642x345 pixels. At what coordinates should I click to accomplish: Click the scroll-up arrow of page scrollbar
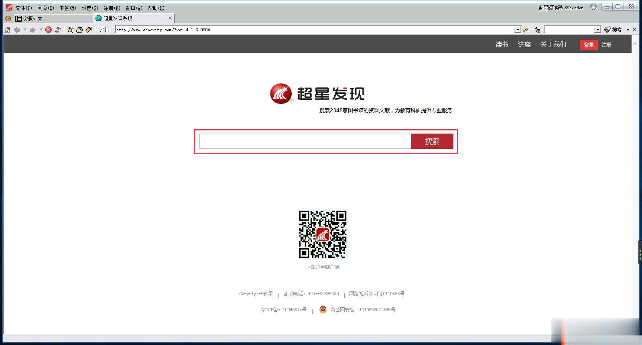coord(635,44)
